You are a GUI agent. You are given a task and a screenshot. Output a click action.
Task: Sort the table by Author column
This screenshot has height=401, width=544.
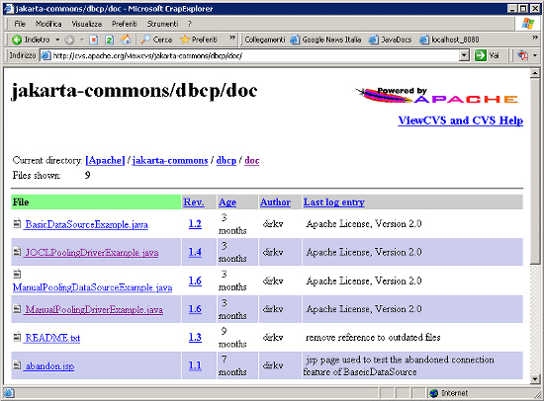point(275,202)
